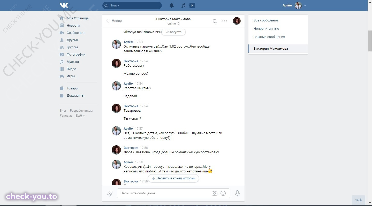Open Видео in sidebar
Screen dimensions: 372x206
(x=71, y=69)
